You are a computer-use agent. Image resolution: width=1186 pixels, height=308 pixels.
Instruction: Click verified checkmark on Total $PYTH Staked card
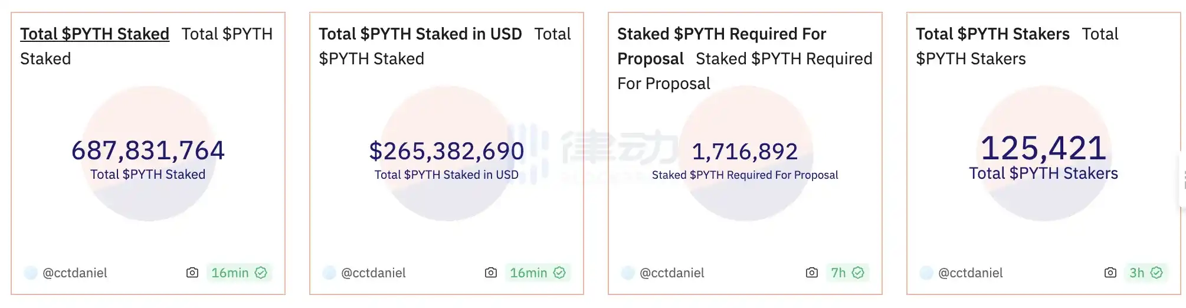click(x=261, y=273)
